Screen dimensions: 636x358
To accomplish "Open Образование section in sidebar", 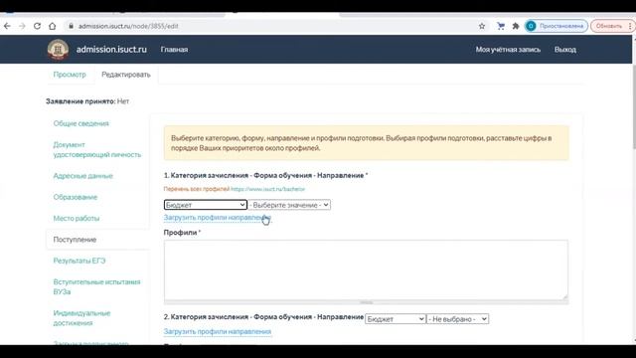I will 76,197.
